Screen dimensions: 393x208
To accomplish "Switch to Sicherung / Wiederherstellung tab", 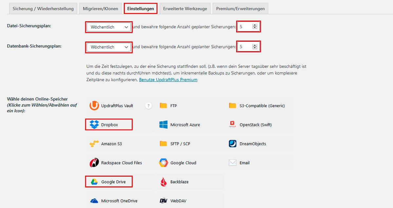I will [x=43, y=9].
